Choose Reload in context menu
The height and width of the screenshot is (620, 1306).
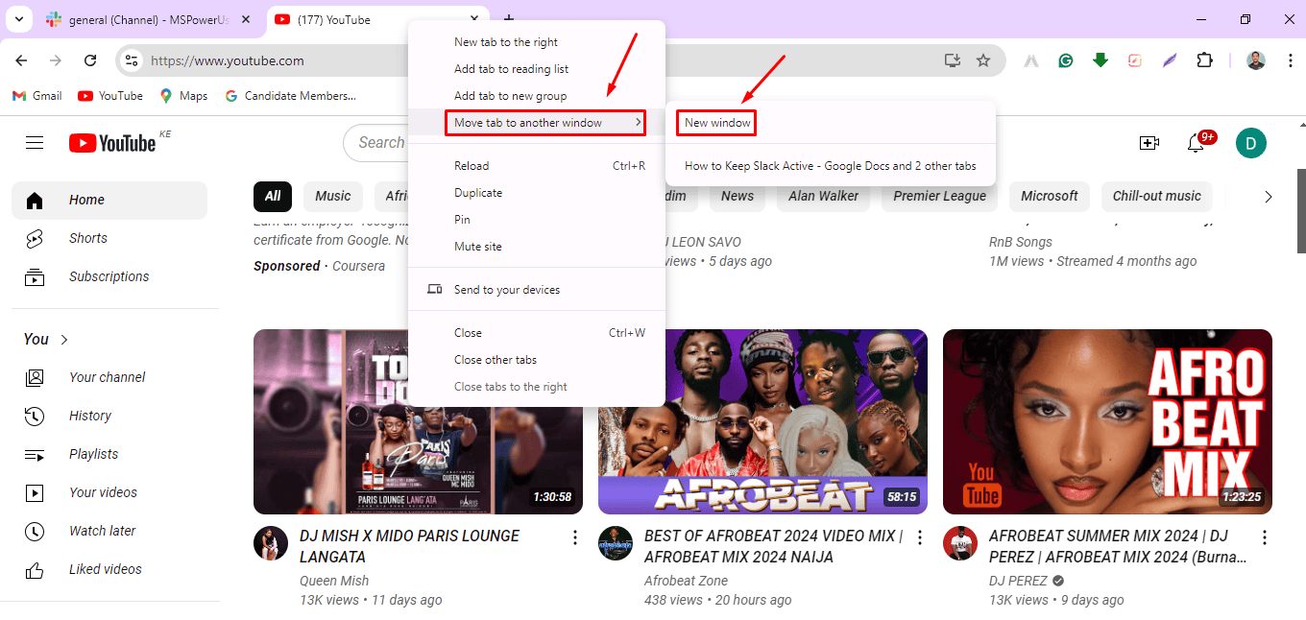(537, 166)
